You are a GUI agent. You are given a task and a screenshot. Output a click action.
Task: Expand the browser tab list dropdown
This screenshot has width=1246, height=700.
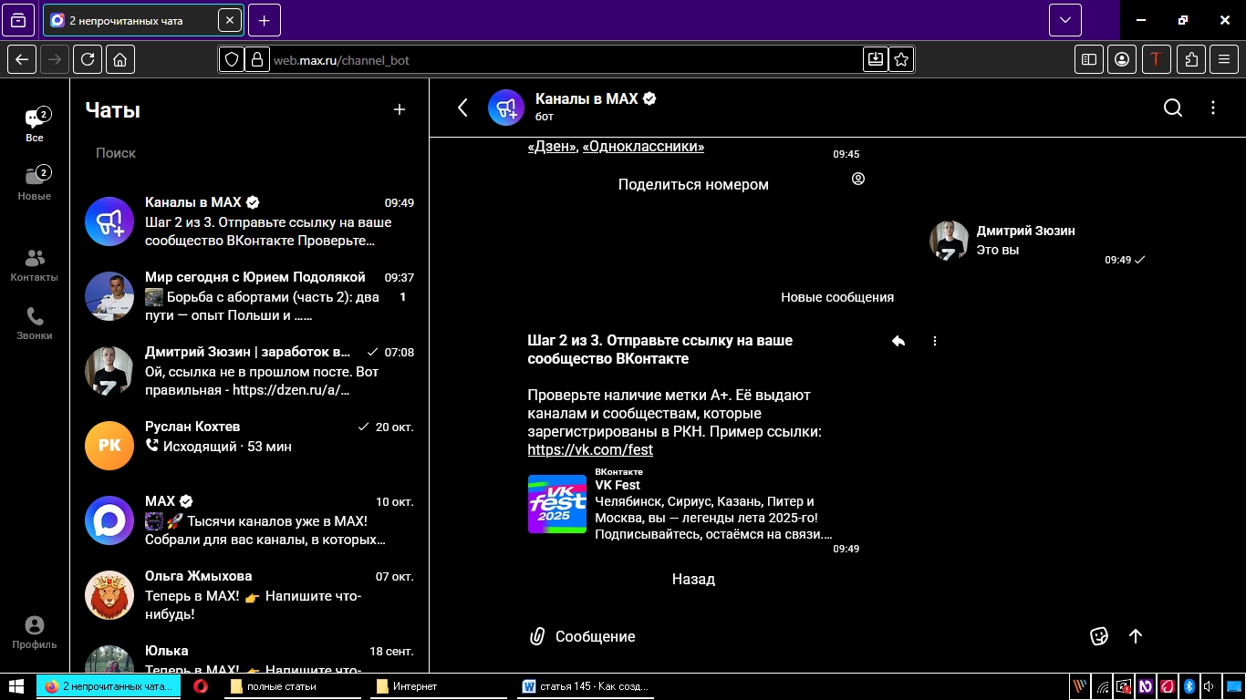tap(1064, 20)
